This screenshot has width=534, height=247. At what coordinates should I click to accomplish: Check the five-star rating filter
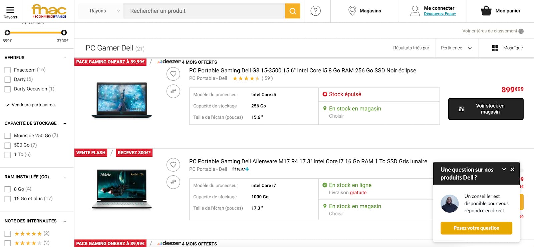(x=8, y=234)
